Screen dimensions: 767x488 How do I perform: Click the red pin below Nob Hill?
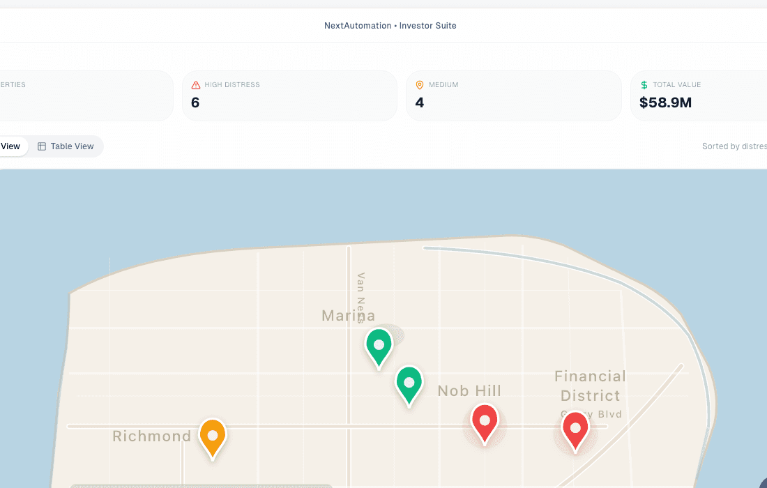click(x=485, y=422)
